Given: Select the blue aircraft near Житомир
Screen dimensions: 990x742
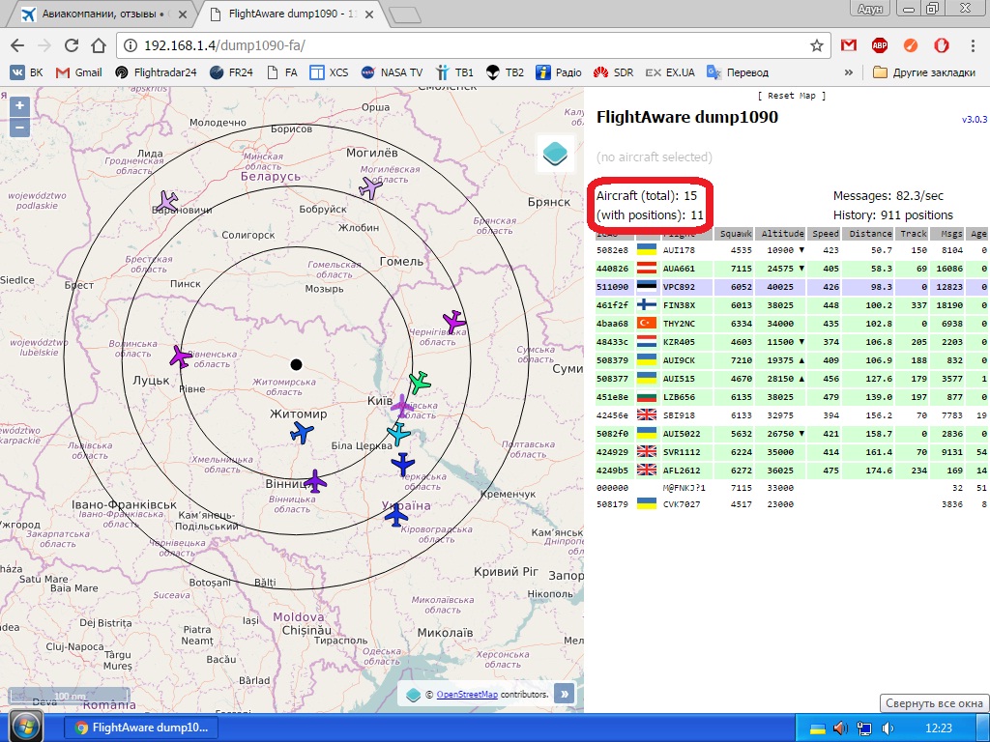Looking at the screenshot, I should coord(303,432).
